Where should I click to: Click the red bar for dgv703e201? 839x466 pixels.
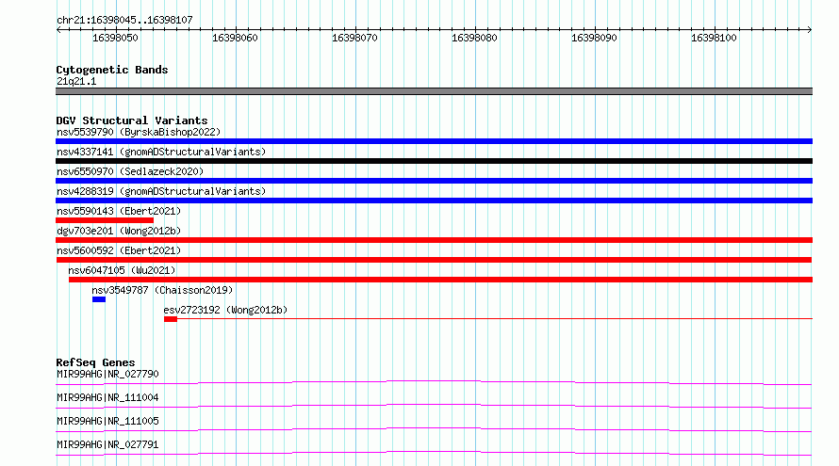coord(434,240)
